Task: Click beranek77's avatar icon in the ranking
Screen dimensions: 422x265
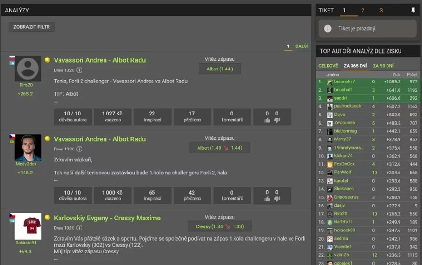Action: pos(330,82)
